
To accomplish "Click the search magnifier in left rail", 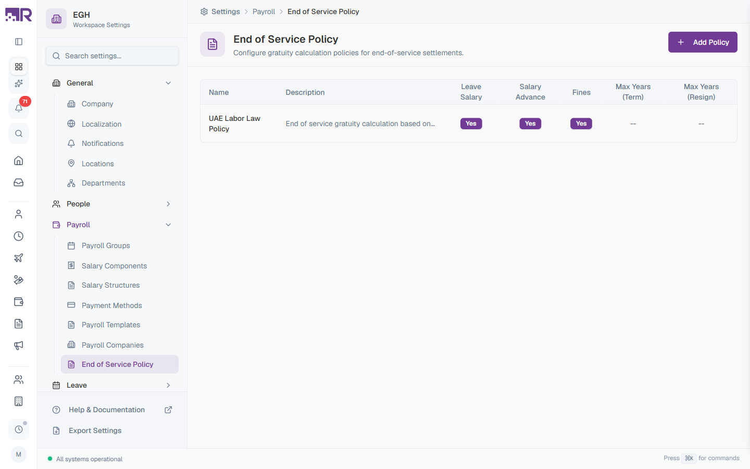I will tap(19, 133).
